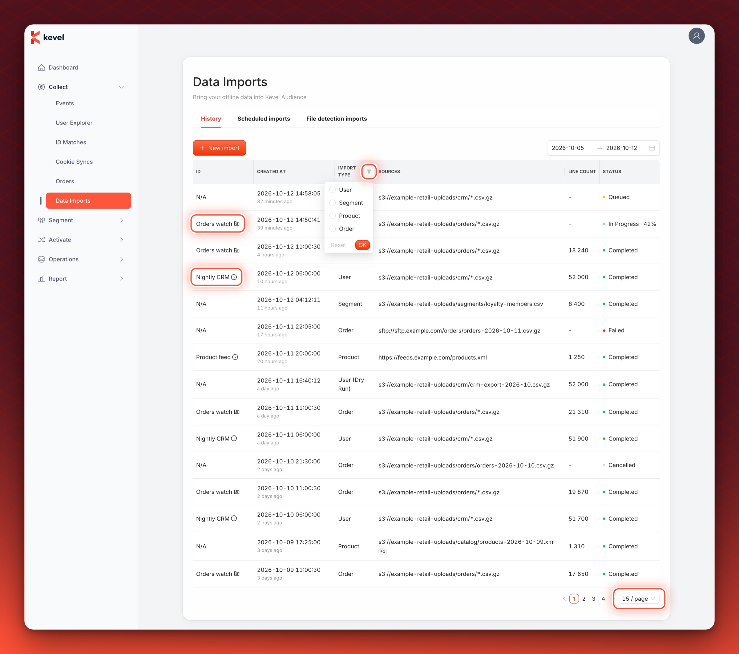This screenshot has height=654, width=739.
Task: Click the Operations database icon
Action: coord(42,259)
